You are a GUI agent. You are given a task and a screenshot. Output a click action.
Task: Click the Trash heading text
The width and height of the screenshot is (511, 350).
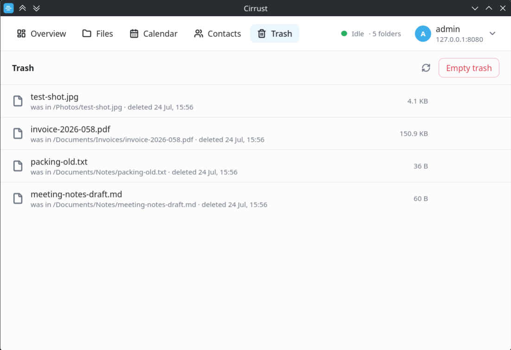click(x=23, y=68)
